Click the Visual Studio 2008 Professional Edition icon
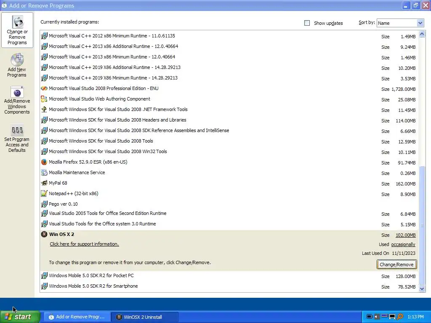431x323 pixels. click(44, 88)
